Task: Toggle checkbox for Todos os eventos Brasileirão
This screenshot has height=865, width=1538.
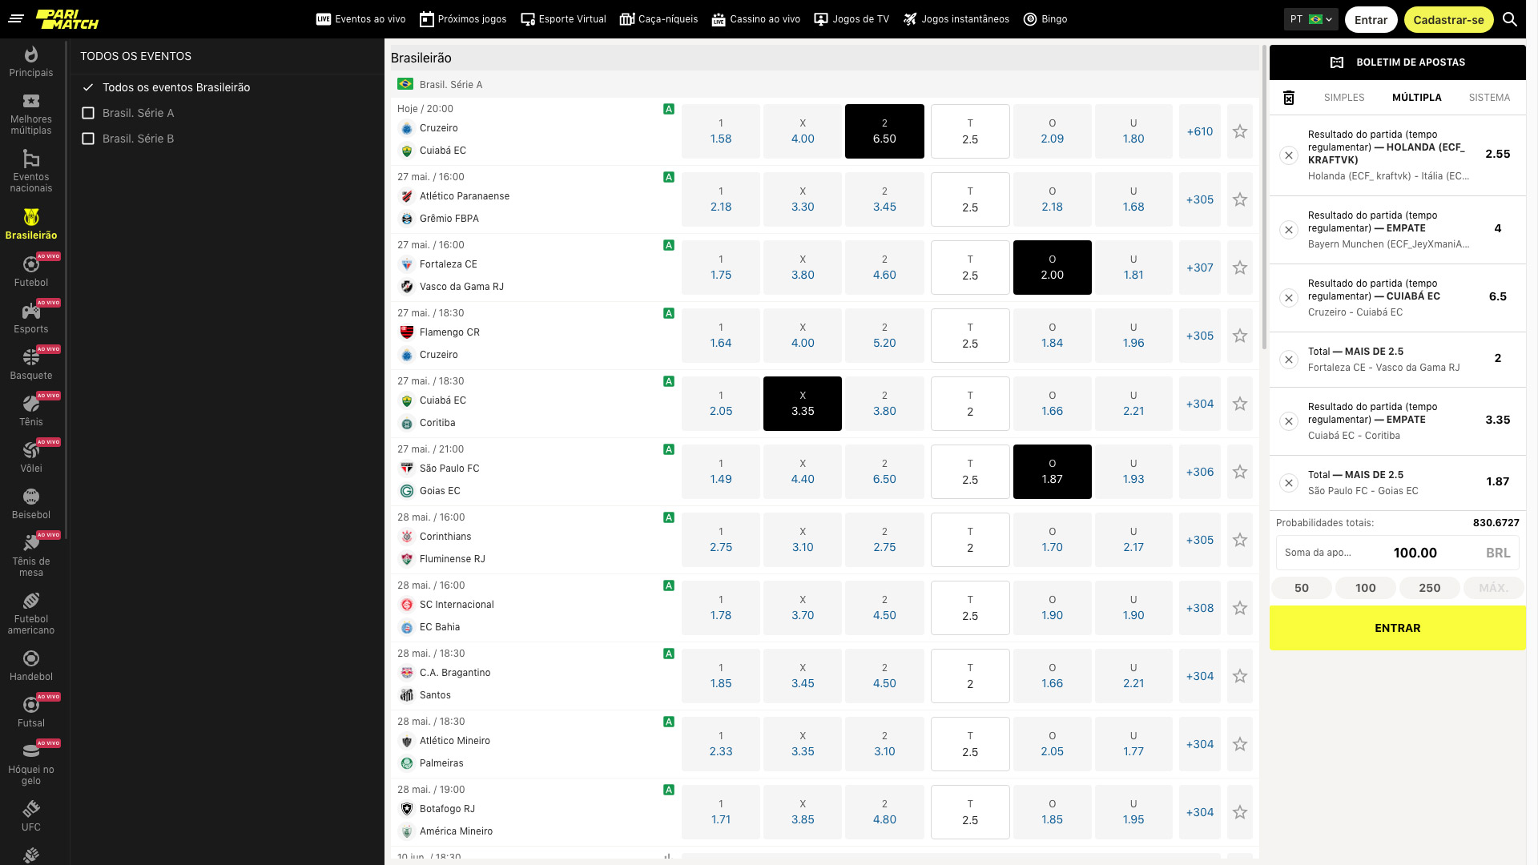Action: [x=90, y=87]
